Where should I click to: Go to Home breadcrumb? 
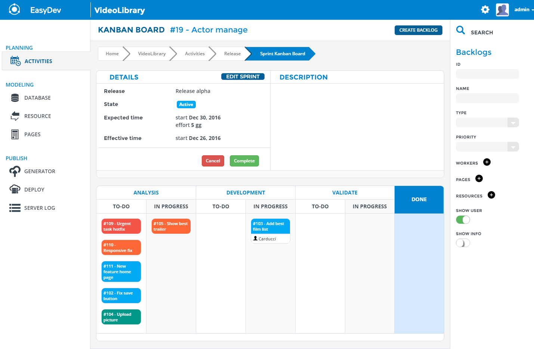click(112, 54)
